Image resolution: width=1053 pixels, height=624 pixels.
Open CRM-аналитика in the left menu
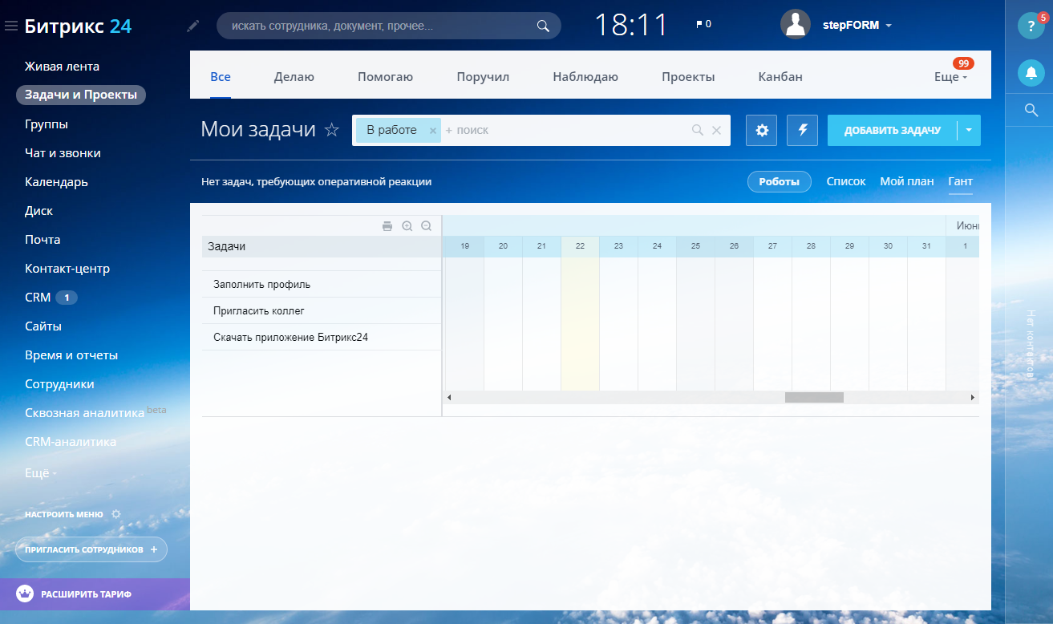[71, 442]
